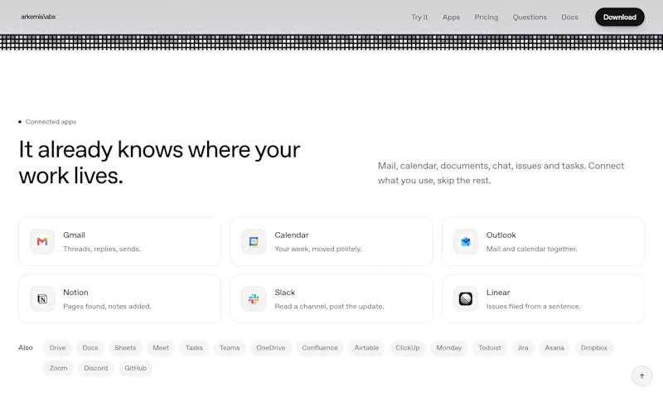Open the Try it nav link
Screen dimensions: 663x397
419,17
